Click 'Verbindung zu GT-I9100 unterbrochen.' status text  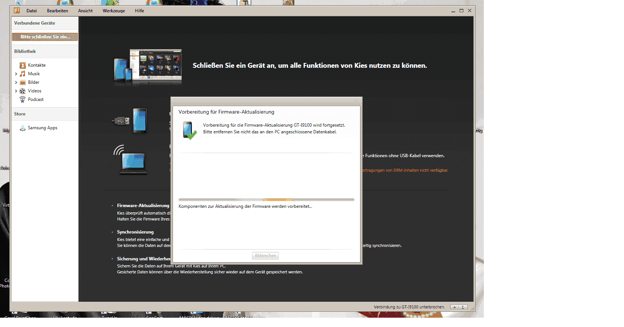point(409,307)
